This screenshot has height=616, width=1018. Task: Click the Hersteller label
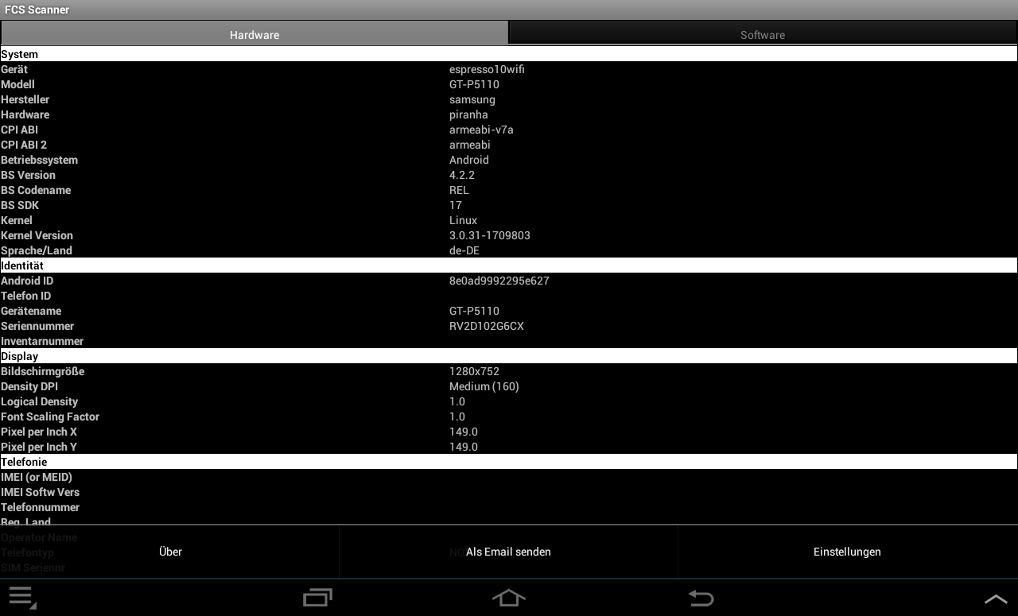25,99
